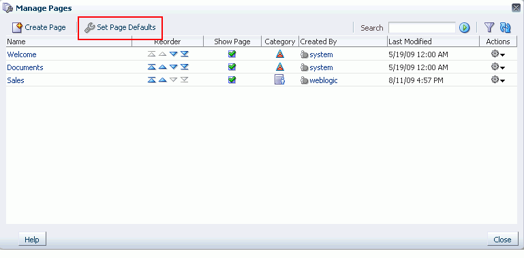Click the Close button at bottom

coord(502,240)
